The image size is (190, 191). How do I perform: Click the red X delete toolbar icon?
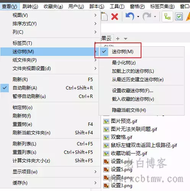pyautogui.click(x=115, y=17)
